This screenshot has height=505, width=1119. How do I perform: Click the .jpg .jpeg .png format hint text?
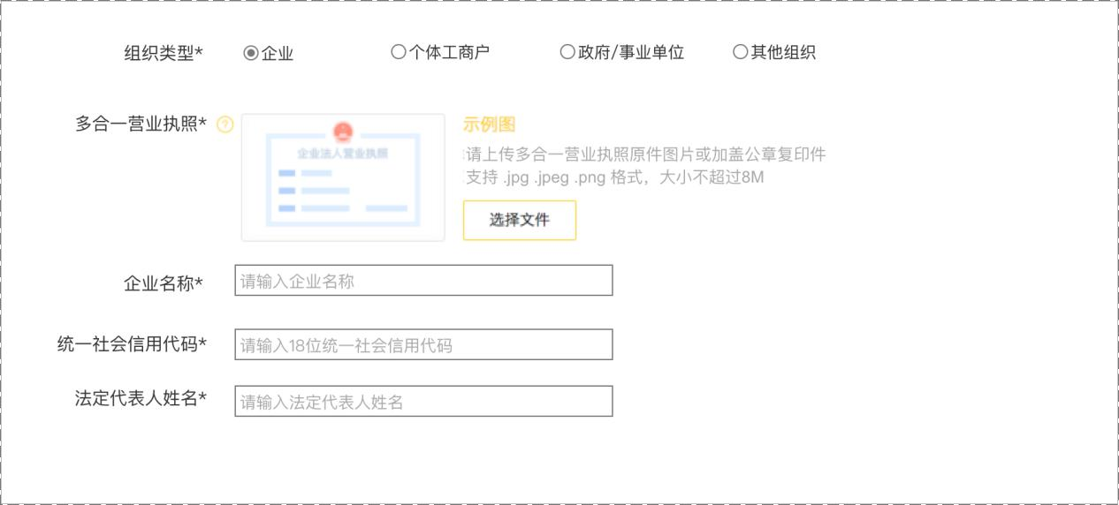pyautogui.click(x=614, y=177)
